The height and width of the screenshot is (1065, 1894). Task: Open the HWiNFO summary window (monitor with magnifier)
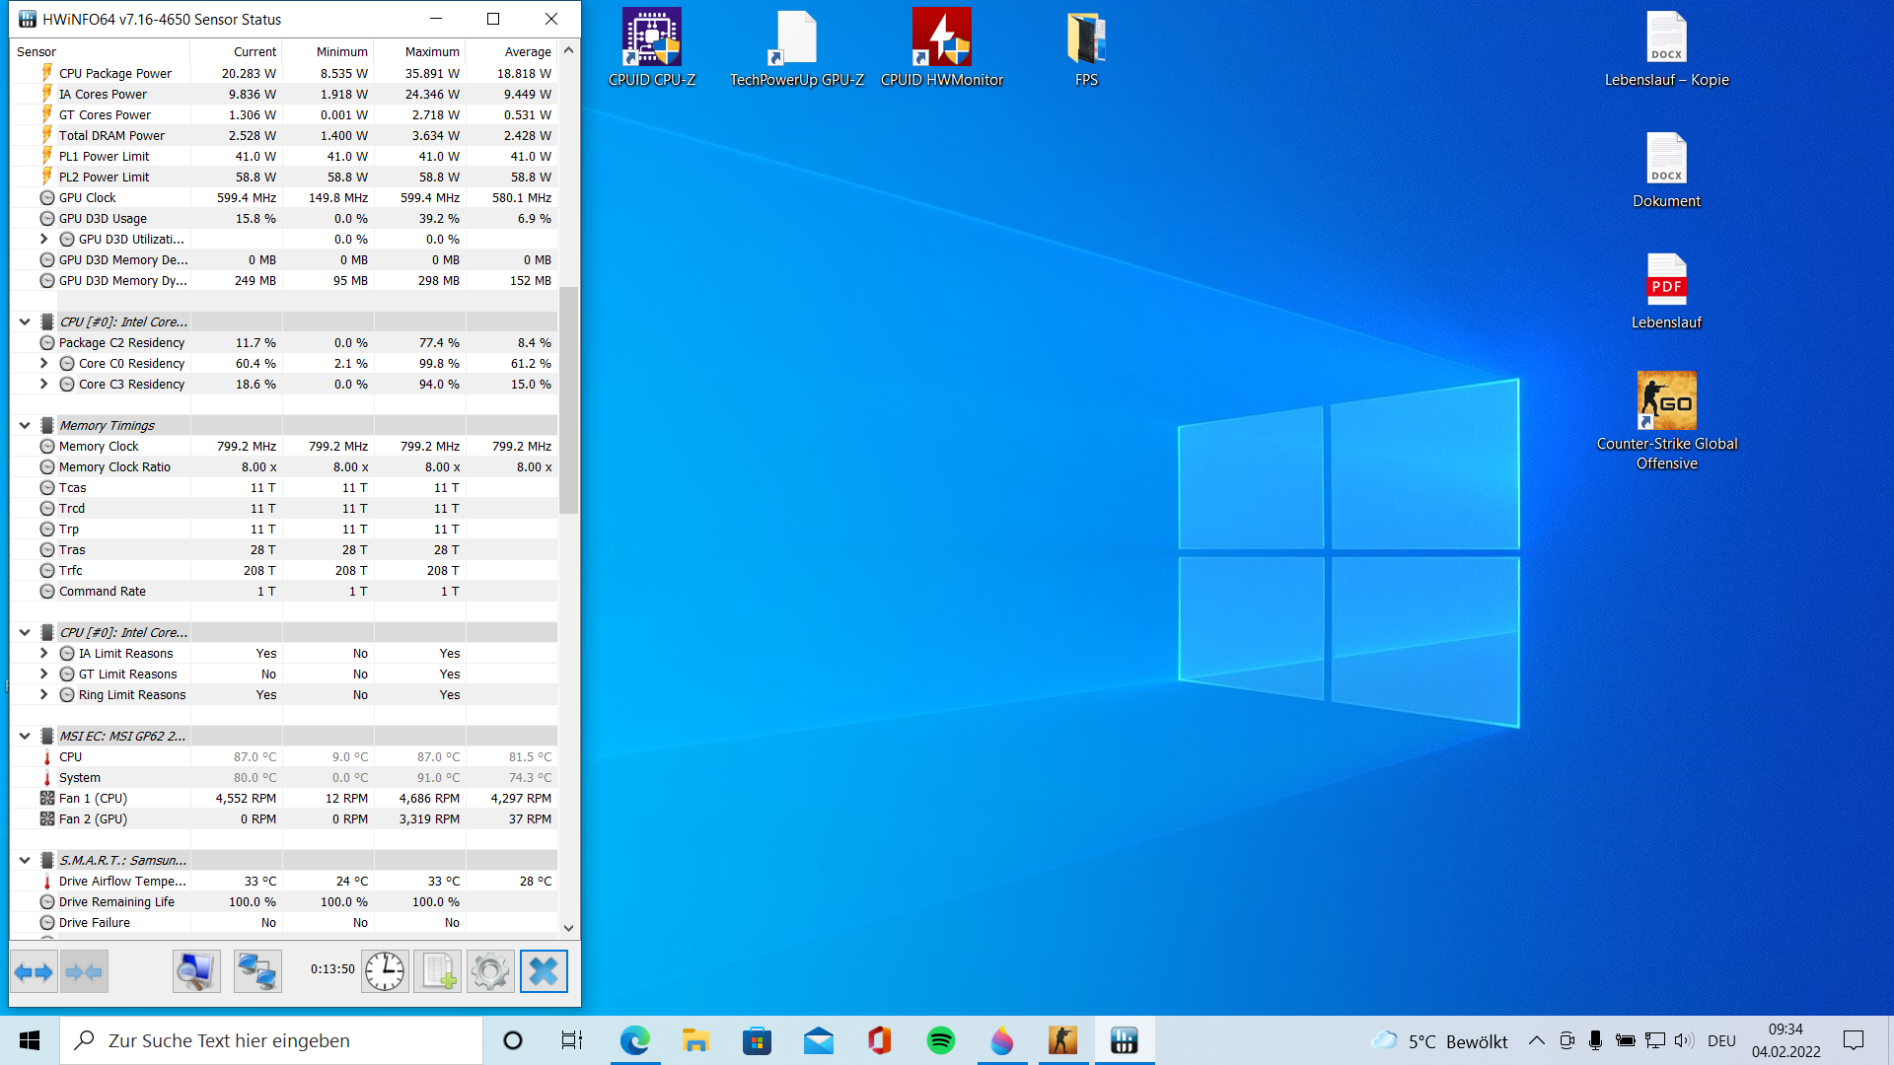pos(196,972)
